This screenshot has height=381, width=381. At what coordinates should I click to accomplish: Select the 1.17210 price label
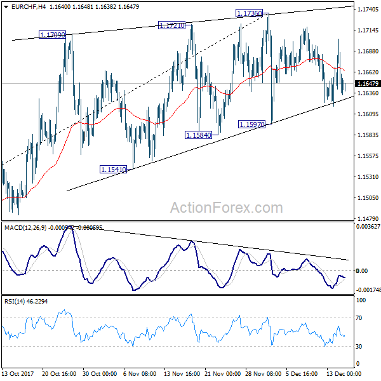(171, 25)
